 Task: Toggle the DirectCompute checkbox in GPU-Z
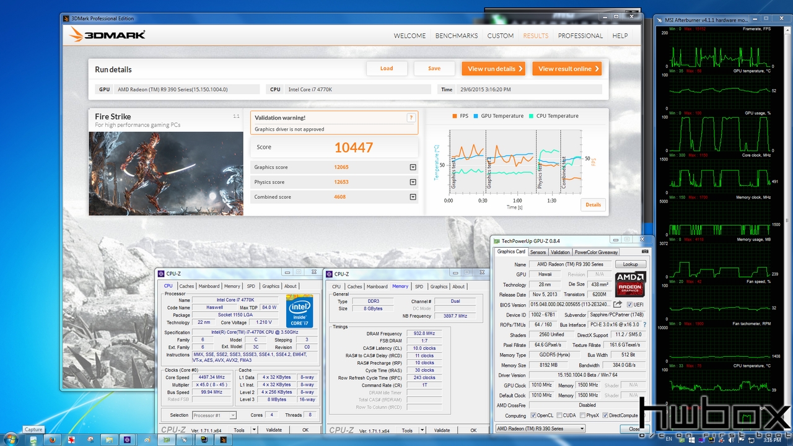click(606, 416)
